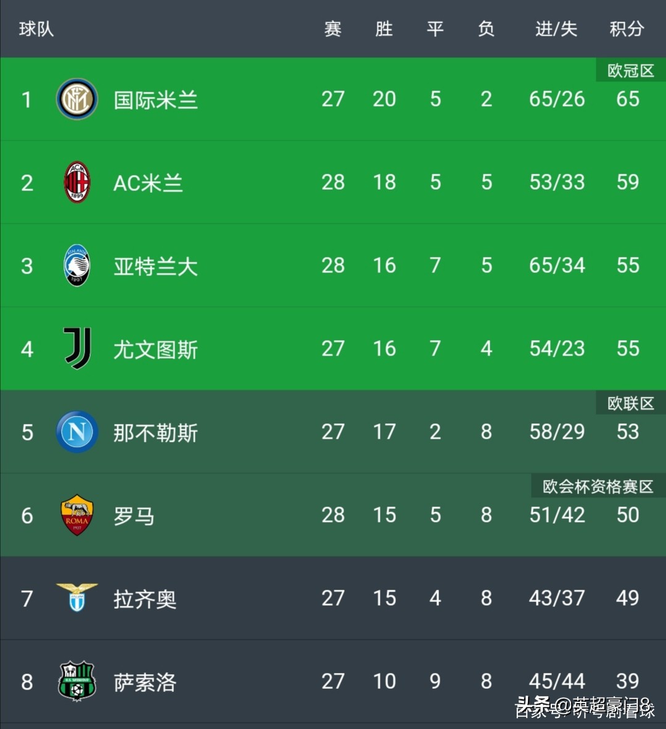Sort by the 积分 column header

[x=627, y=29]
